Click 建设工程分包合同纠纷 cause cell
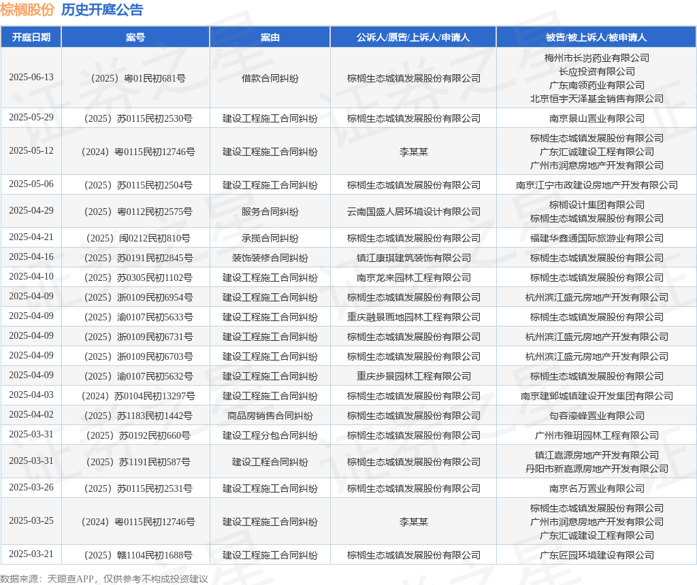Screen dimensions: 697x585 click(x=270, y=435)
